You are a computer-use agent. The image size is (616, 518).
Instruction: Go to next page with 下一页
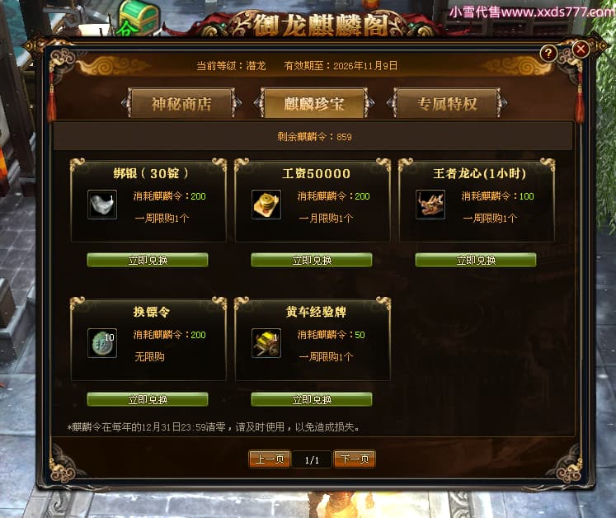click(x=355, y=459)
